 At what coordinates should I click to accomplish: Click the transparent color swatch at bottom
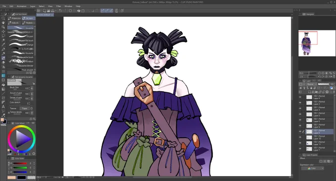click(32, 178)
